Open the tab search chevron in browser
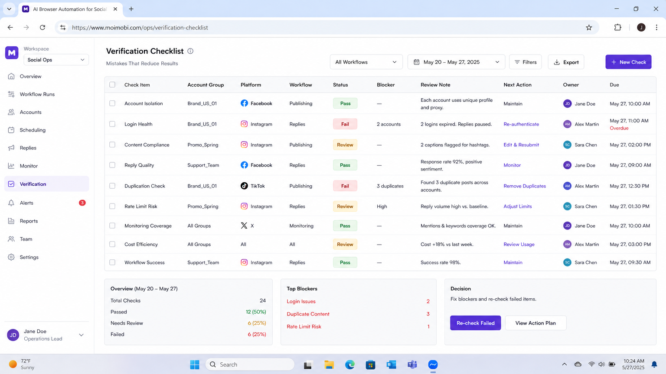The image size is (666, 374). (x=9, y=9)
